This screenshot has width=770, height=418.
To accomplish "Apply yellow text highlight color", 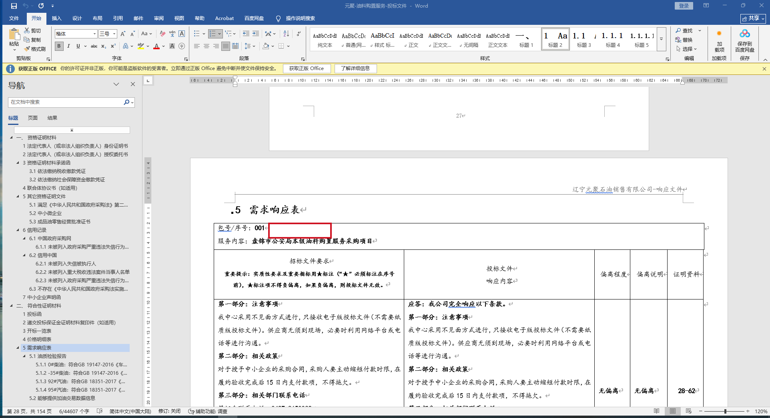I will click(140, 46).
